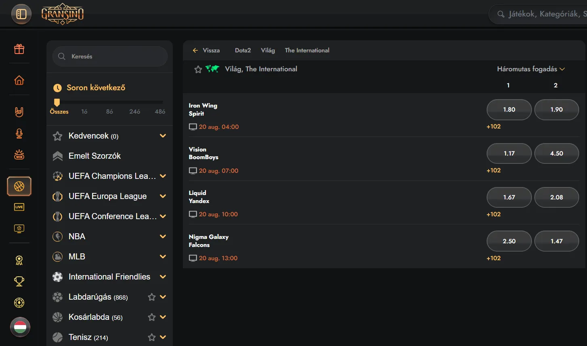The image size is (587, 346).
Task: Click the stream monitor icon for Liquid match
Action: 193,214
